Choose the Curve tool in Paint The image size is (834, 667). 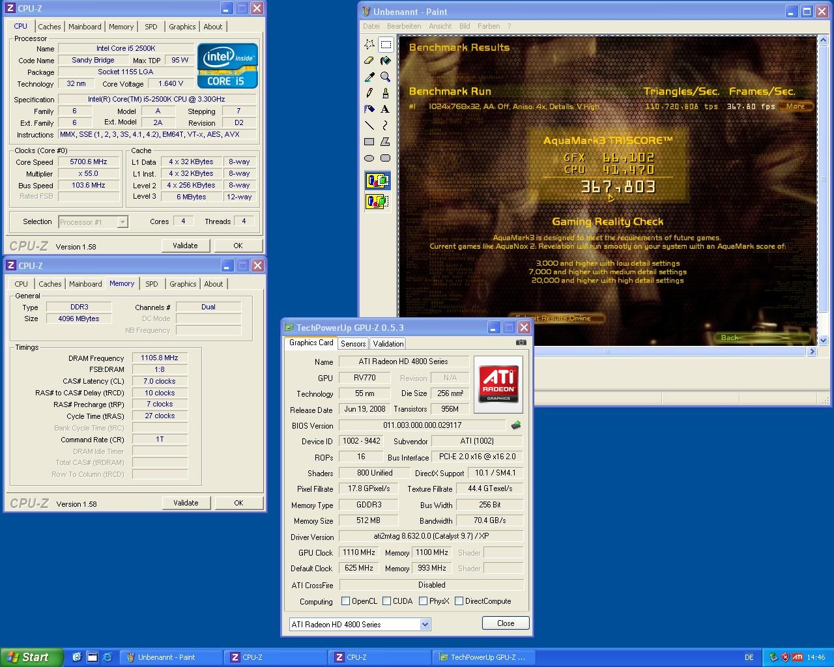pyautogui.click(x=386, y=126)
